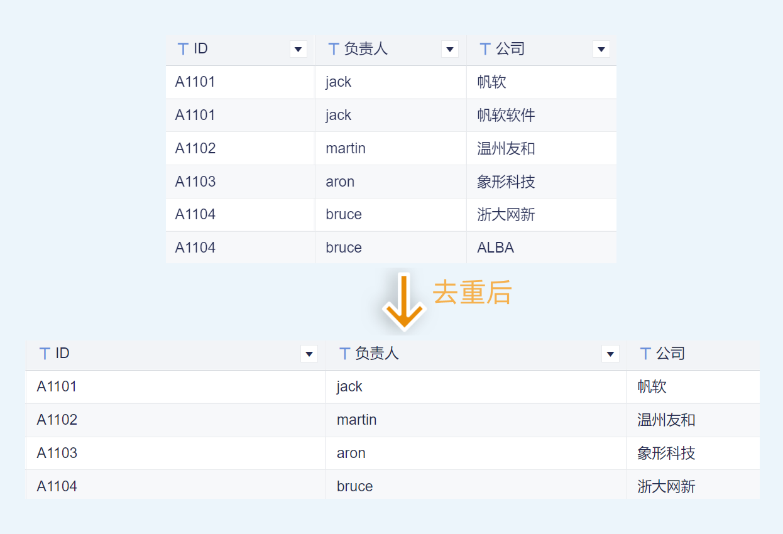783x534 pixels.
Task: Select the 帆软软件 cell in top table
Action: tap(506, 116)
